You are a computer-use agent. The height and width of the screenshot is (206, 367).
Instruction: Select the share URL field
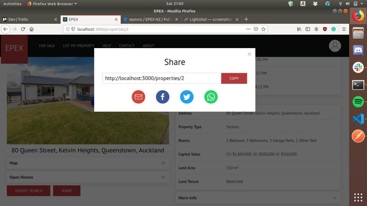click(161, 78)
